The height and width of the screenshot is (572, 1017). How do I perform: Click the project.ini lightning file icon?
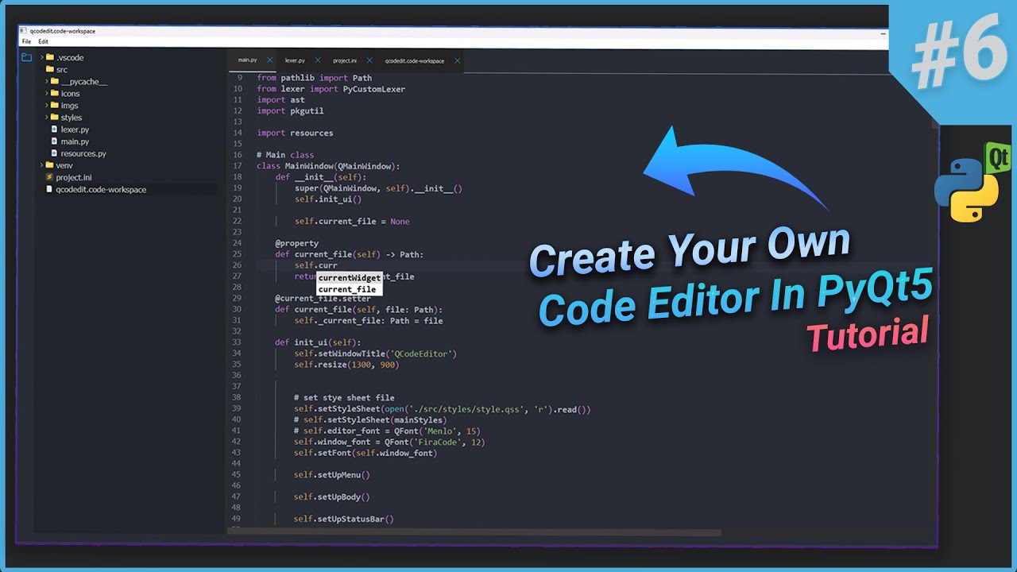point(49,177)
